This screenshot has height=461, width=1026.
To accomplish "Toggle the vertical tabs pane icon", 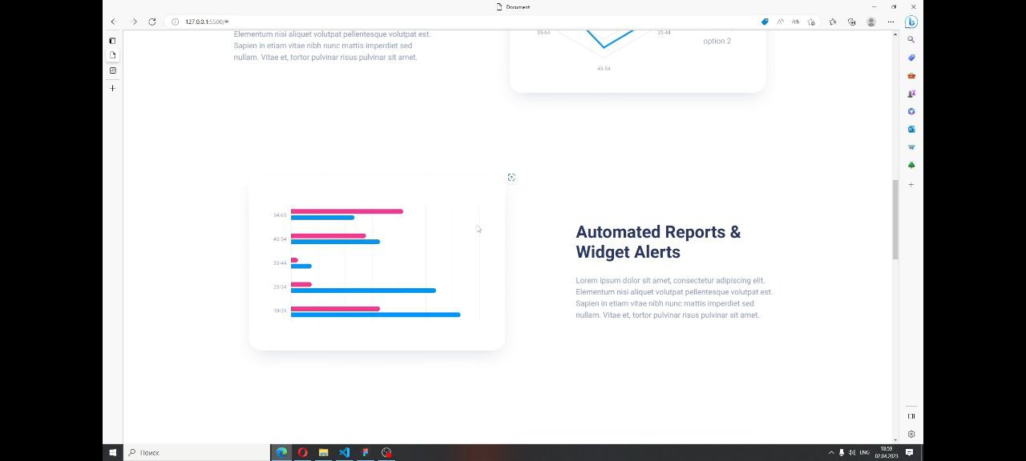I will (112, 40).
